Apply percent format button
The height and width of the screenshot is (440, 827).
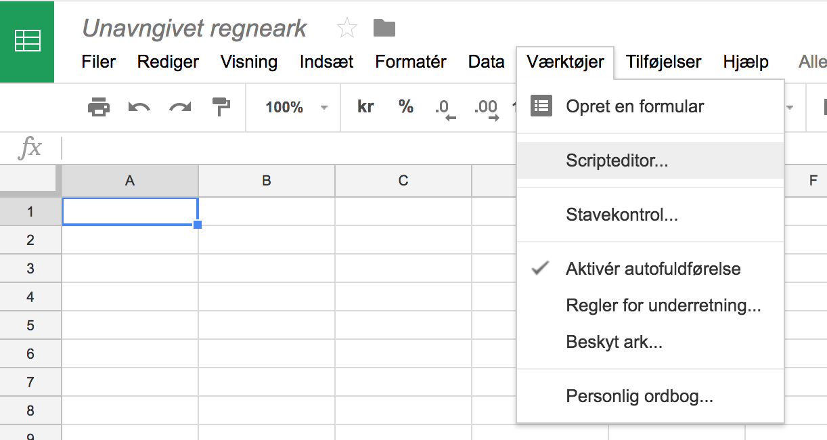pos(406,107)
